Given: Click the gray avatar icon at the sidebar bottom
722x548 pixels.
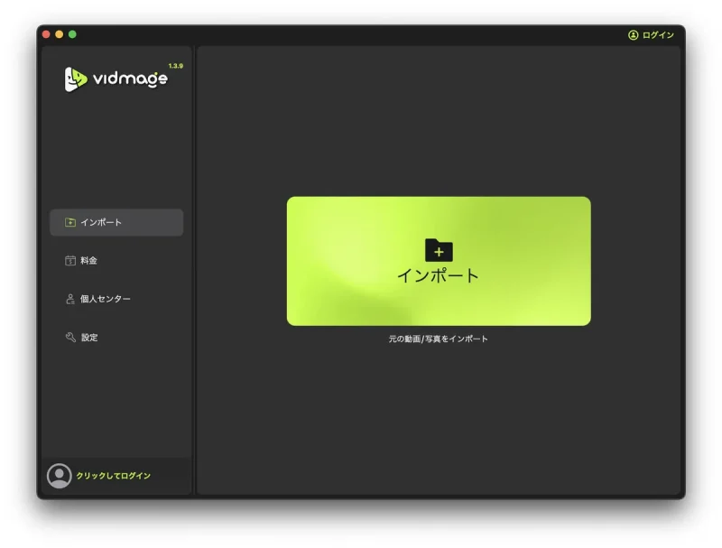Looking at the screenshot, I should [x=60, y=476].
